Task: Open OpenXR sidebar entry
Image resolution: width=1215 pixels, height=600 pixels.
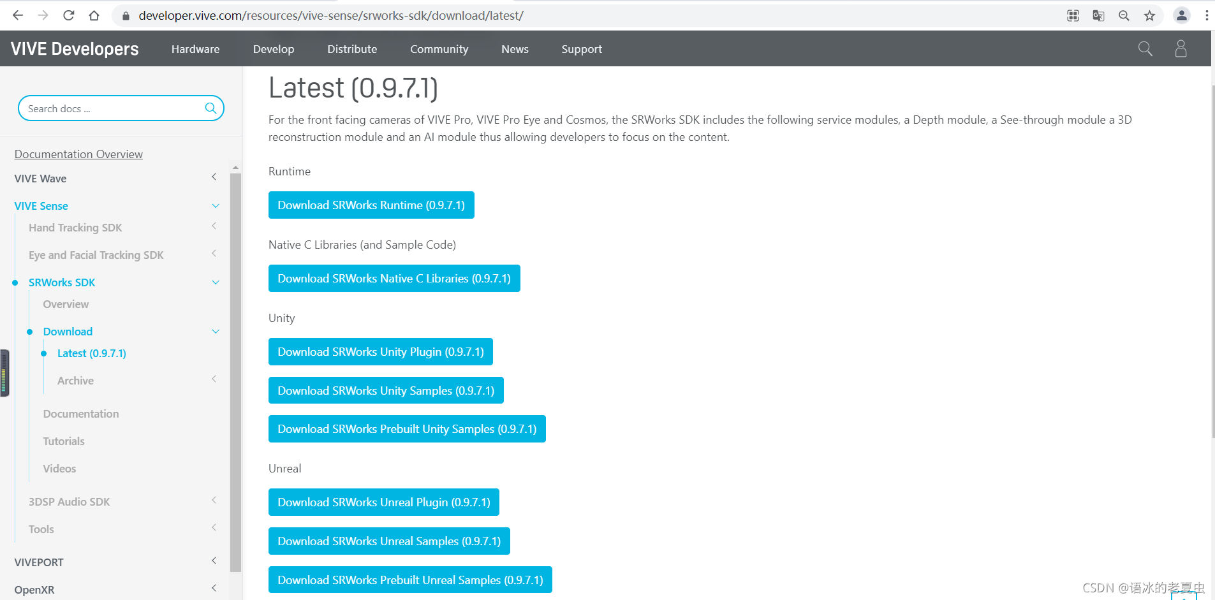Action: pyautogui.click(x=34, y=590)
